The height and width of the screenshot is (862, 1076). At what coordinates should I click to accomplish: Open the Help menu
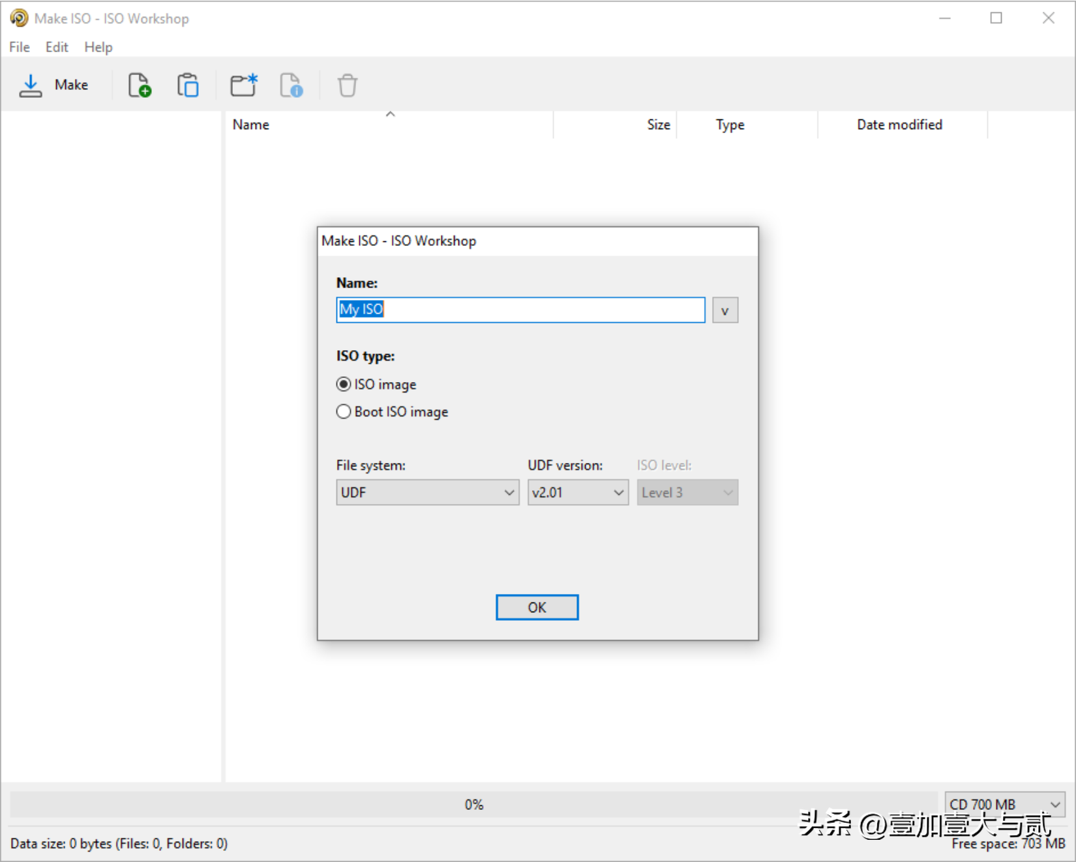98,47
